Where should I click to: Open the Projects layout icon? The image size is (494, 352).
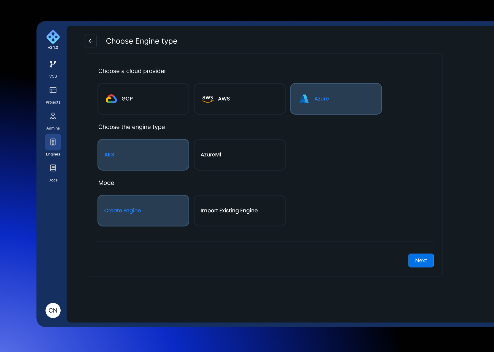point(53,90)
